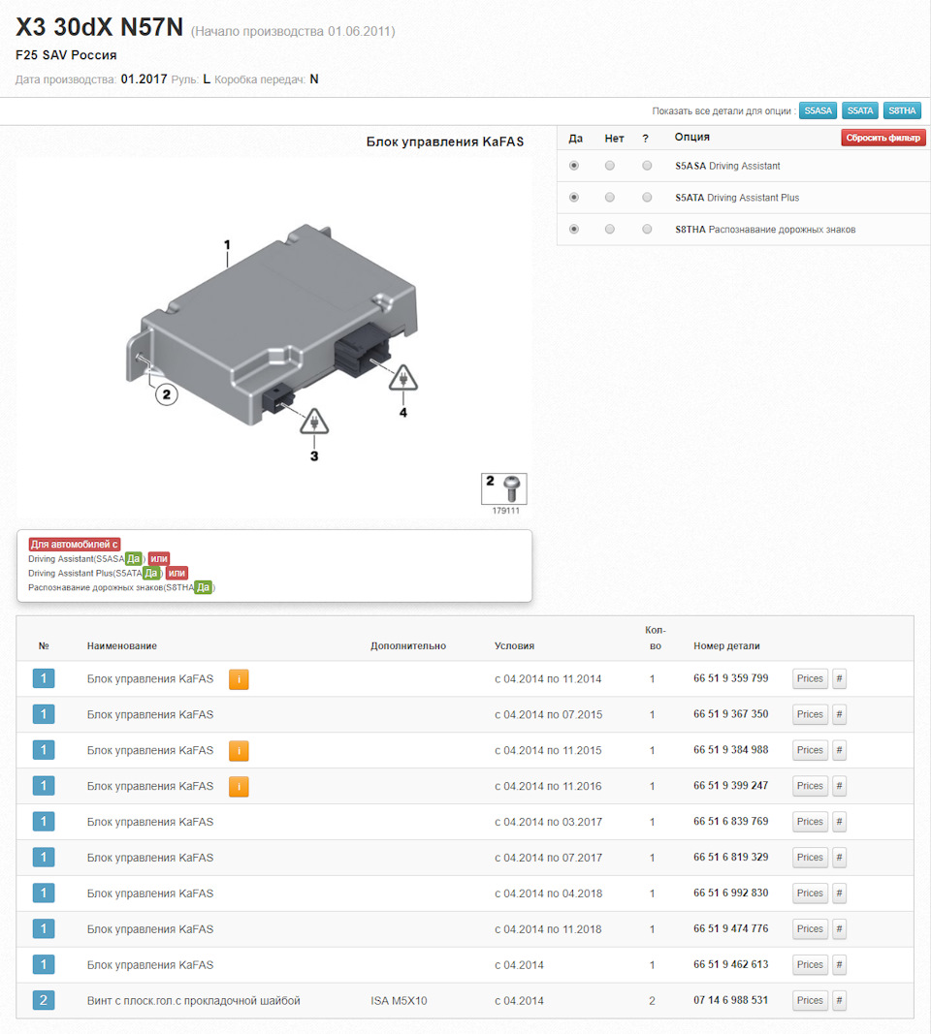This screenshot has width=931, height=1034.
Task: Click the # button for part 66 51 6 992 830
Action: [839, 893]
